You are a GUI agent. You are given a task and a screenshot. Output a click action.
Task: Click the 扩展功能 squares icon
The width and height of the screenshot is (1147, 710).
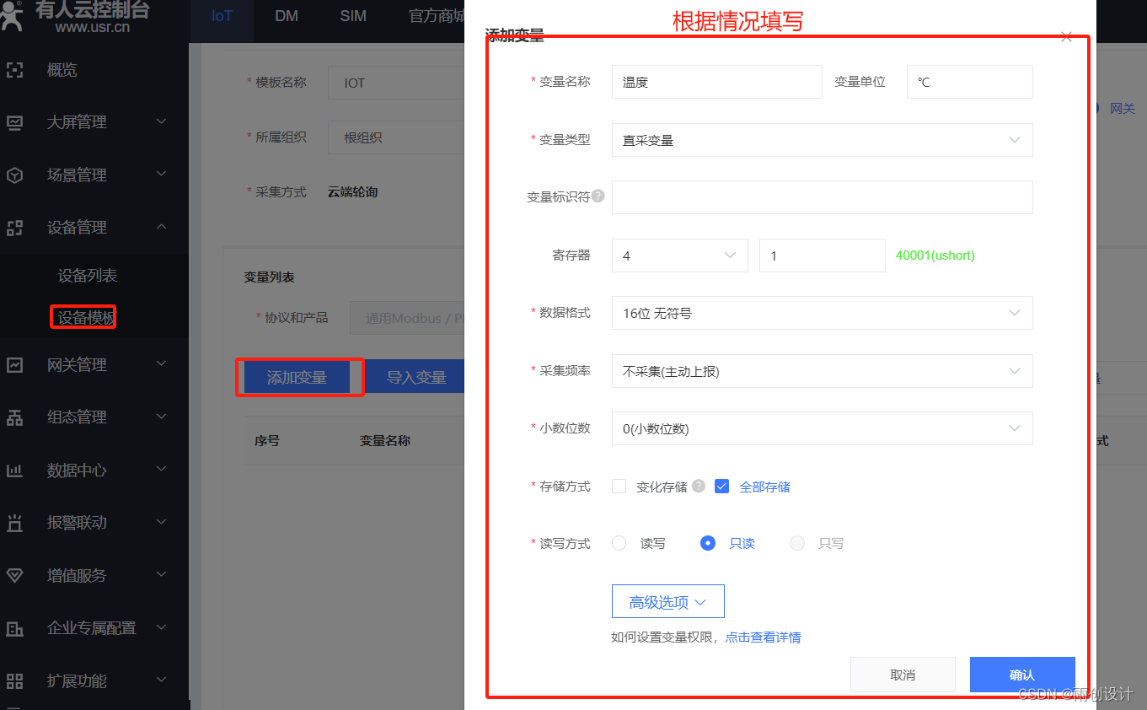click(14, 681)
